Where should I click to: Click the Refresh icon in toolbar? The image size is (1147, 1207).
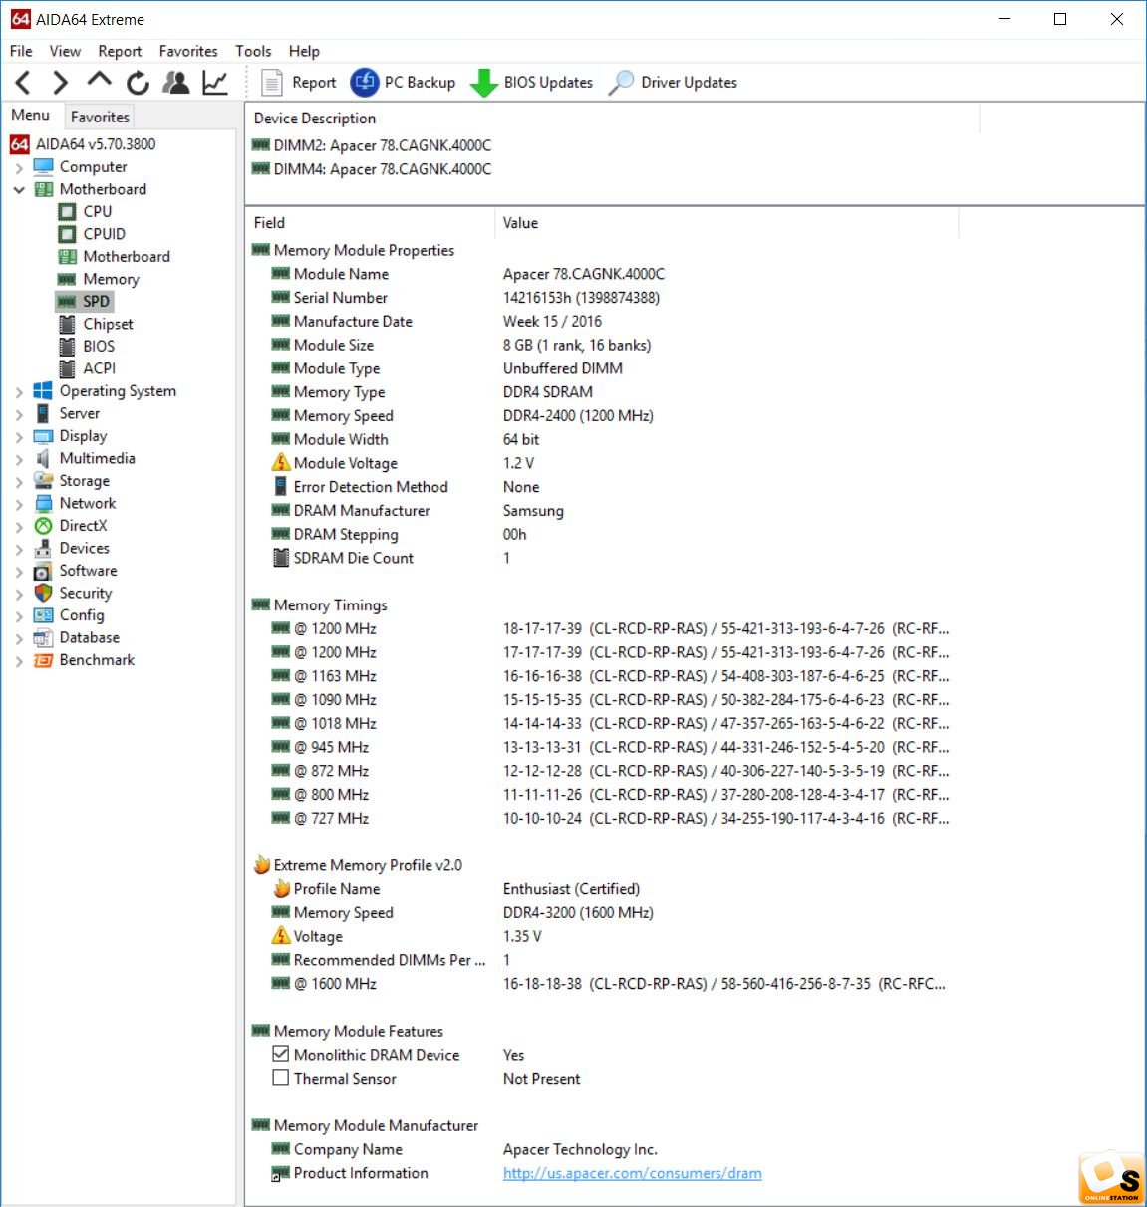(x=138, y=83)
